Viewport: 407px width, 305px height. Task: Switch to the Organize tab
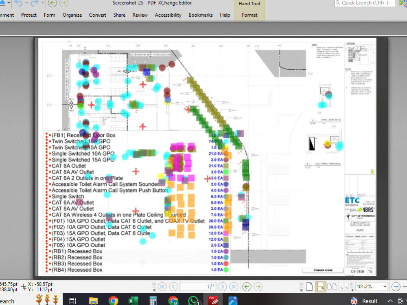[72, 15]
